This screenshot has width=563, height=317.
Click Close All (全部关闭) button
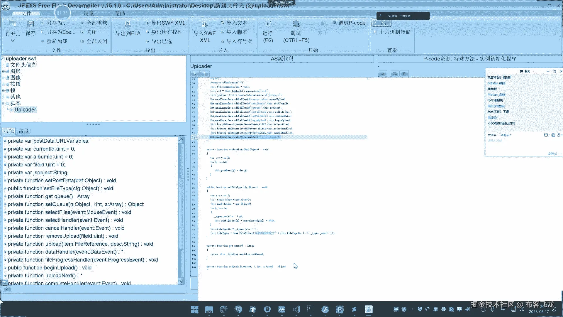point(96,41)
